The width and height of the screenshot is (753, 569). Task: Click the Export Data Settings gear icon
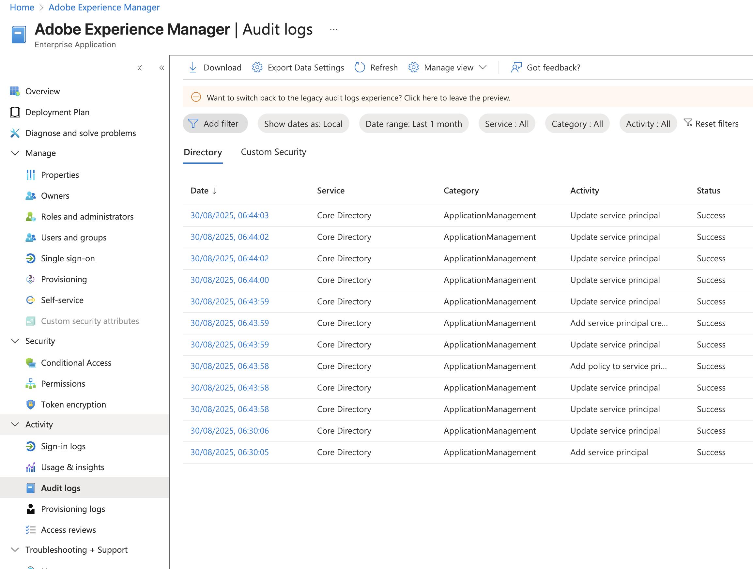point(257,68)
